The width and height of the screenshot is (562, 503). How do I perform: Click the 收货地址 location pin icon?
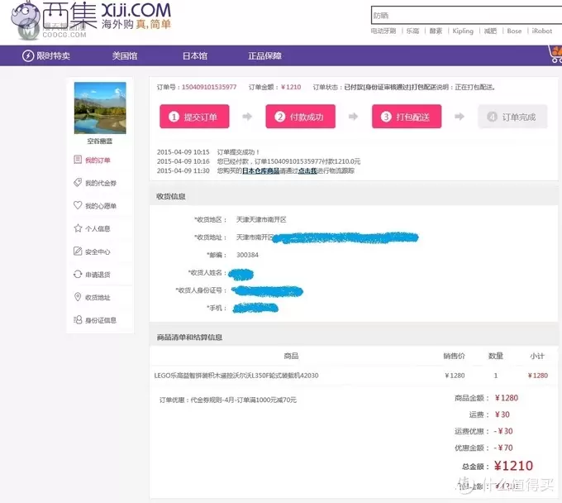coord(78,297)
